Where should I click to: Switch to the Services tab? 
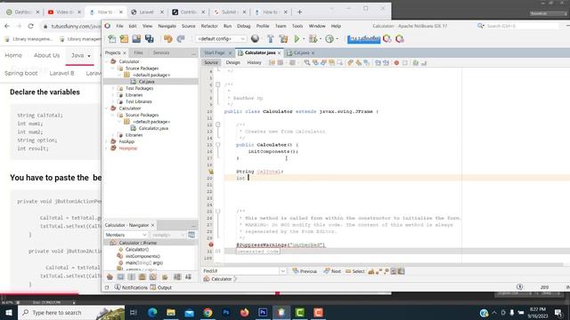(x=161, y=53)
